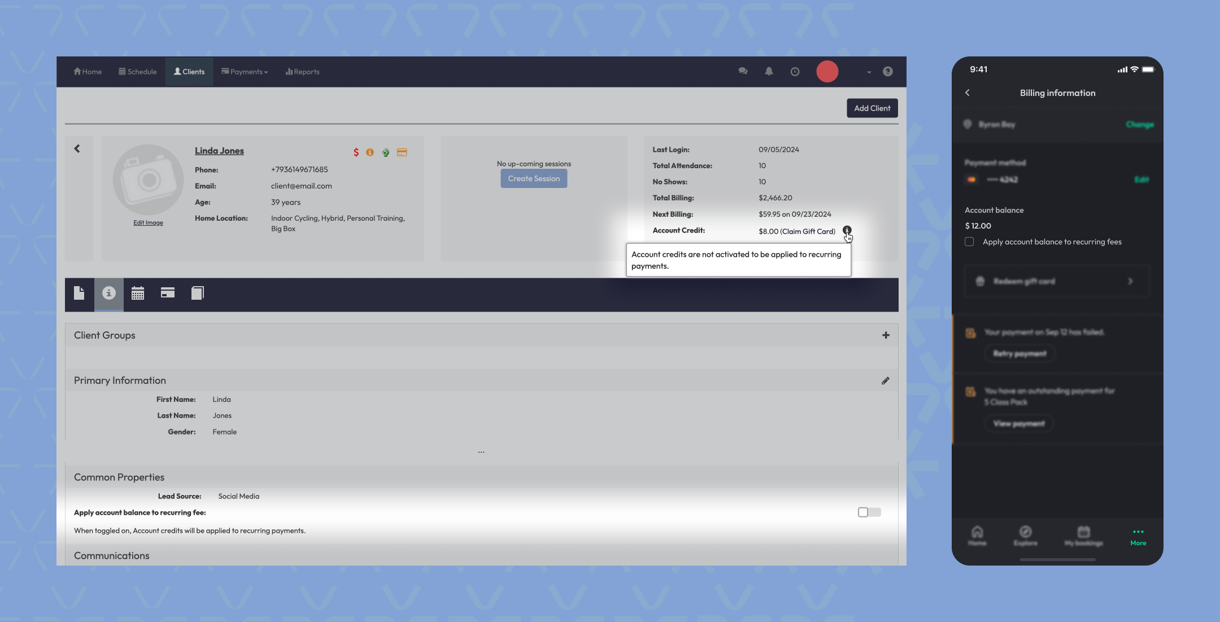This screenshot has height=622, width=1220.
Task: Open the Schedule menu item
Action: point(137,72)
